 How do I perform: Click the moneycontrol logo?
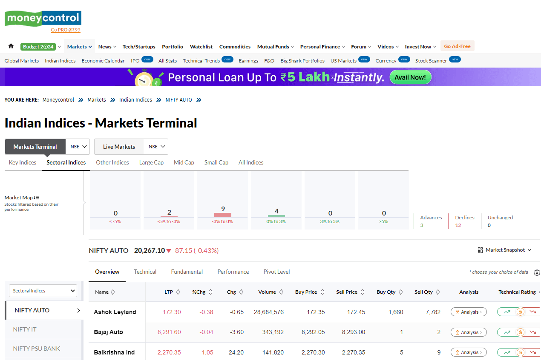(x=43, y=19)
